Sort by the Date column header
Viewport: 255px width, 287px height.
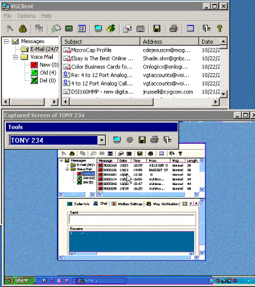point(209,41)
